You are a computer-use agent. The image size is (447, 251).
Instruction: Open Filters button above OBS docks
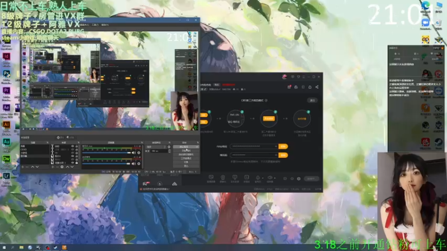click(x=70, y=137)
